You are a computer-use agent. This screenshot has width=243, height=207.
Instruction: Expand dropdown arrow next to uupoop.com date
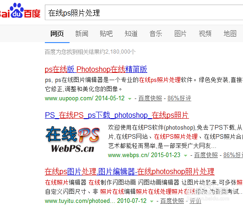click(130, 98)
